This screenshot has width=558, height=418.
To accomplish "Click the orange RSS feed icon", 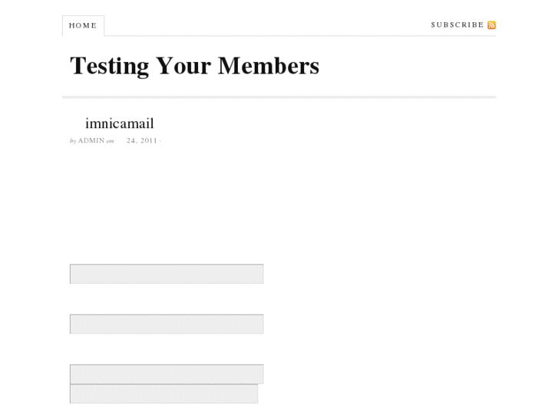I will pyautogui.click(x=492, y=25).
